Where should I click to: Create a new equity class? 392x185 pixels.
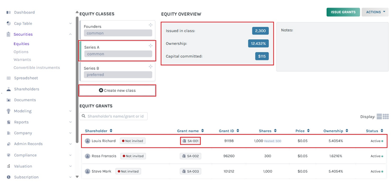click(x=117, y=90)
